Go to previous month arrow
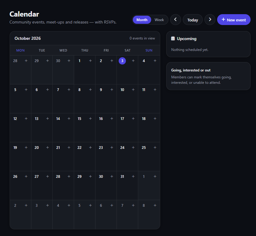The width and height of the screenshot is (256, 236). click(x=176, y=20)
